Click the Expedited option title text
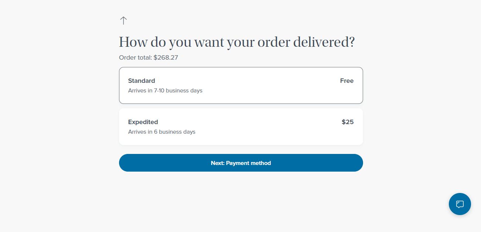 point(143,122)
